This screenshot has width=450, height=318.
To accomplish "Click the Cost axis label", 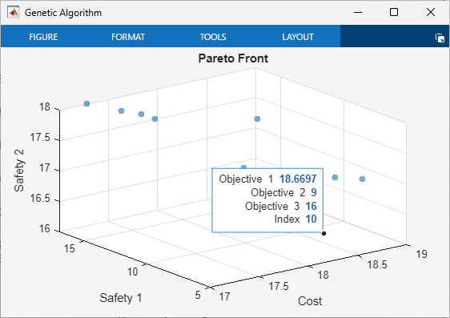I will tap(310, 301).
